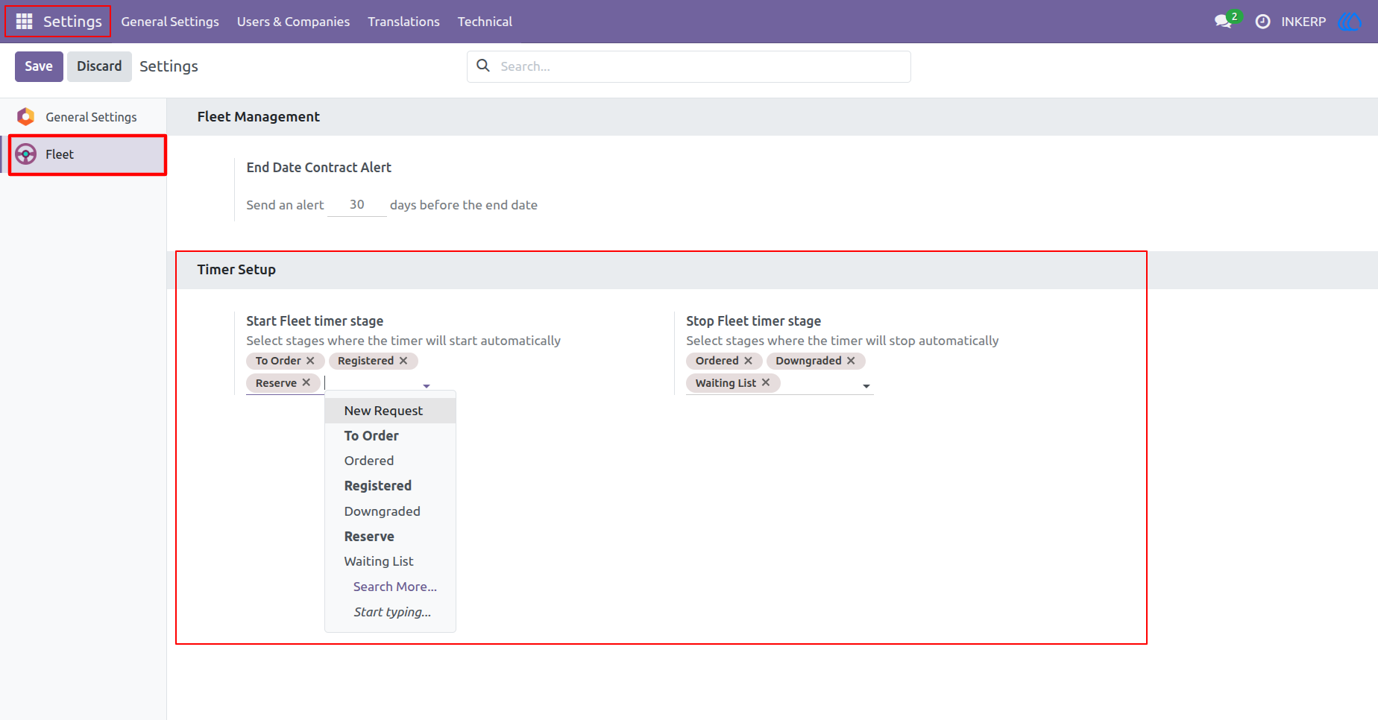Expand the Stop Fleet timer stage dropdown
Image resolution: width=1378 pixels, height=720 pixels.
coord(866,386)
